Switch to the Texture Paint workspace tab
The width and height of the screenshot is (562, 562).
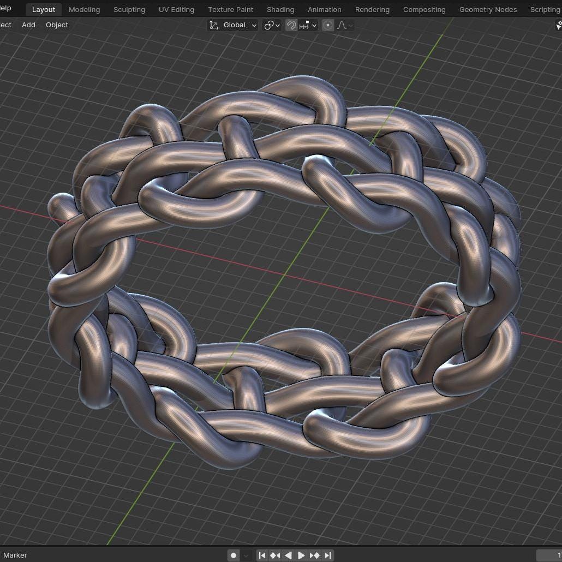230,10
